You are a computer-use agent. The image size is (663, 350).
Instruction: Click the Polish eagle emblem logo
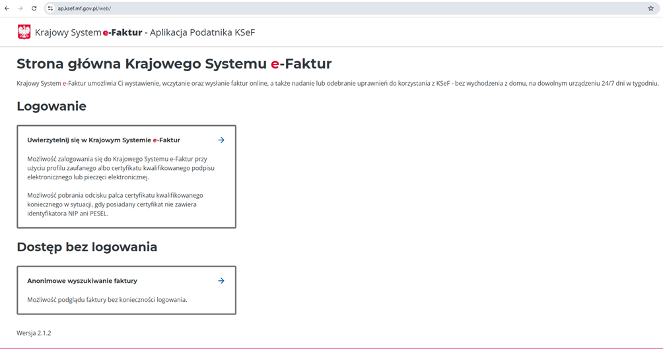click(x=24, y=32)
